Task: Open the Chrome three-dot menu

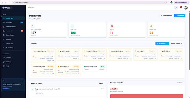Action: click(x=188, y=2)
